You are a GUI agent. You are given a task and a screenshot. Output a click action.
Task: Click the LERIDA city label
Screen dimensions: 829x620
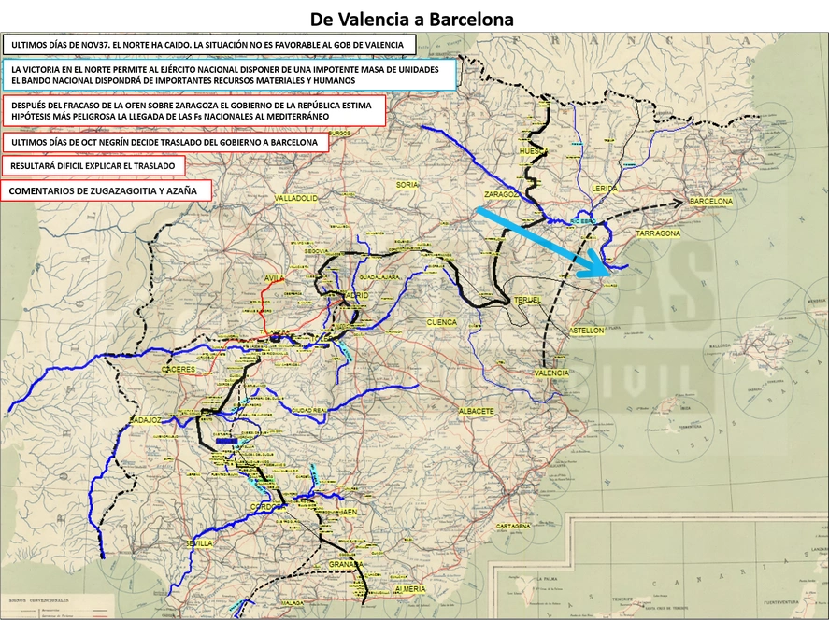click(x=605, y=189)
